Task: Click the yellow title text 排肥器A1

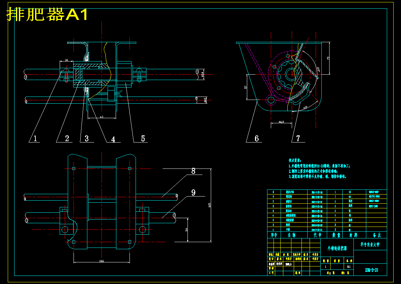Action: click(x=47, y=14)
